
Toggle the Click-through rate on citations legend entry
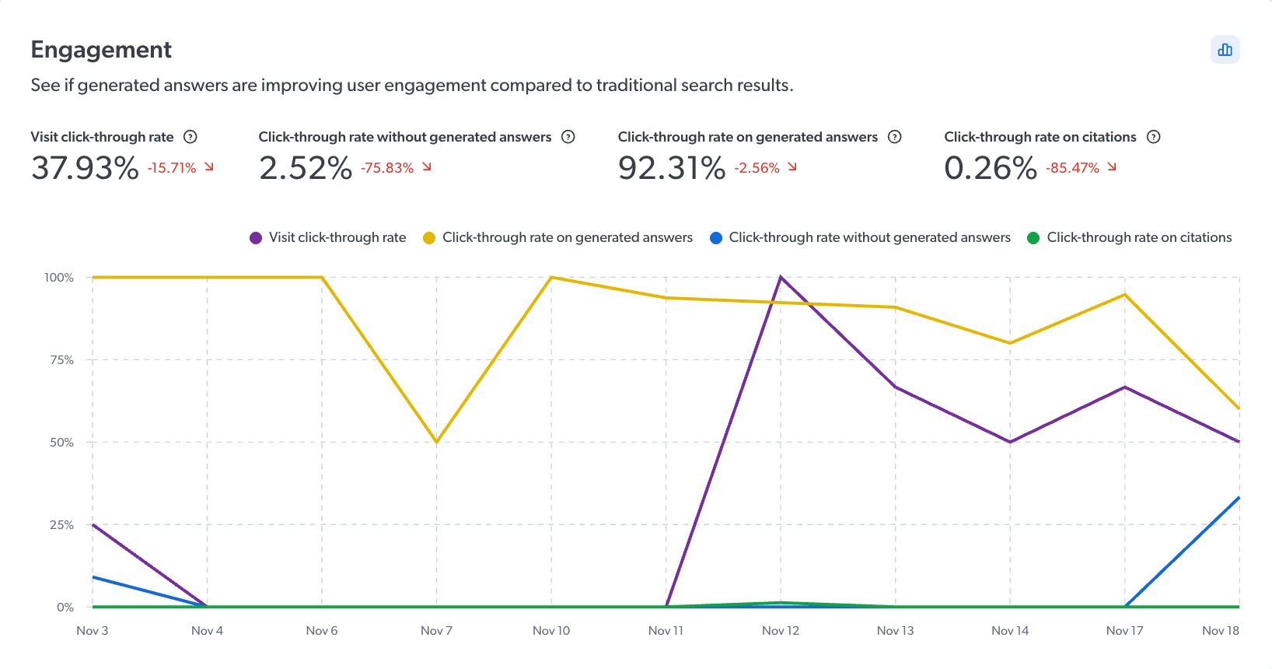tap(1138, 237)
